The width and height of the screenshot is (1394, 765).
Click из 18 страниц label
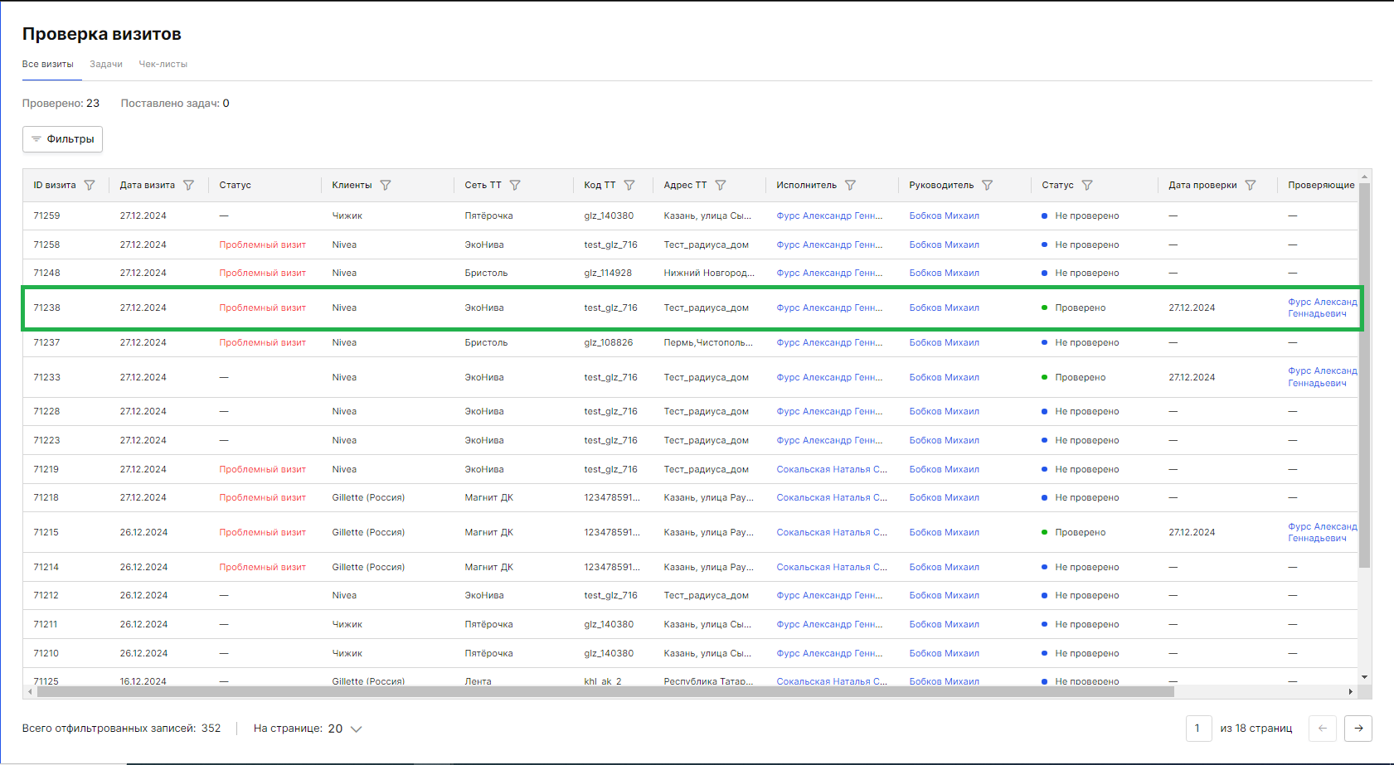tap(1256, 729)
